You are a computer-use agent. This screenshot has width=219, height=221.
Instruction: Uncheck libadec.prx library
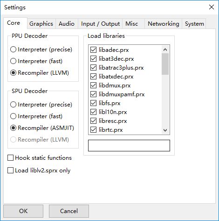click(x=93, y=50)
